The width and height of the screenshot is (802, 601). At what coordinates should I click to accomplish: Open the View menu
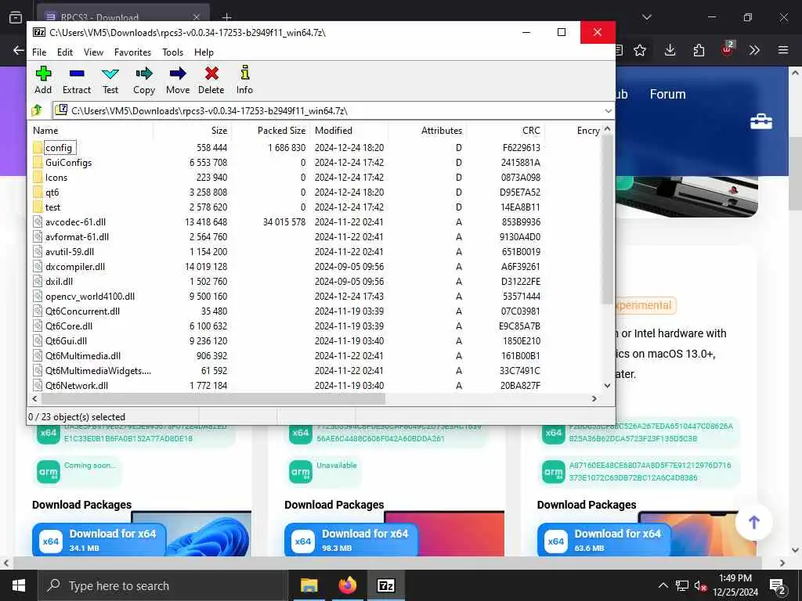coord(94,52)
